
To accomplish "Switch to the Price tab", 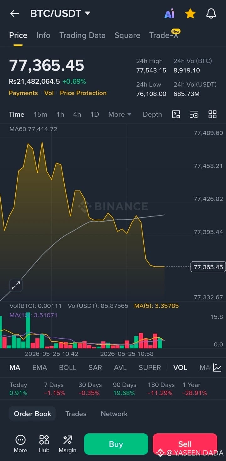I will pyautogui.click(x=18, y=35).
